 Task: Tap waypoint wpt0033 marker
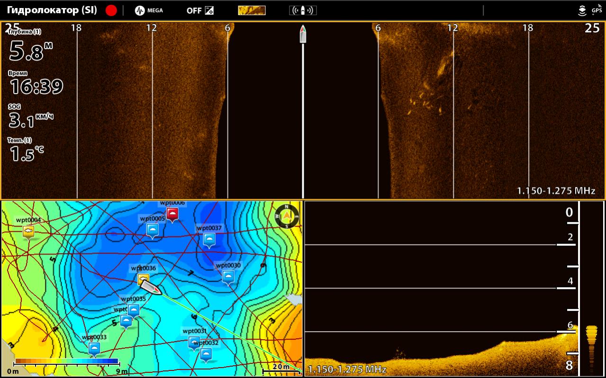coord(94,349)
